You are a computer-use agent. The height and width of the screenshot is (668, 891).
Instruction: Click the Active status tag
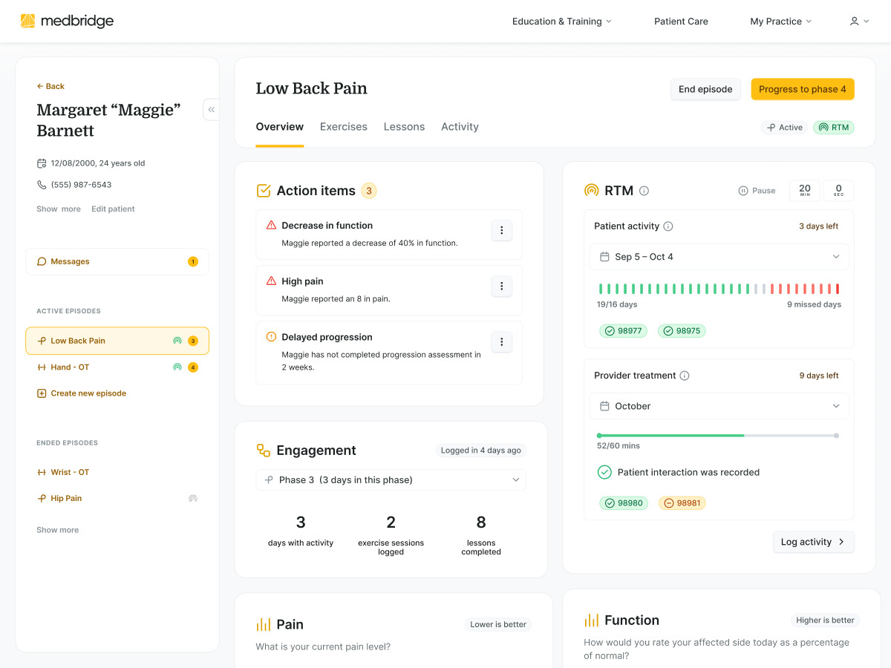click(x=785, y=128)
